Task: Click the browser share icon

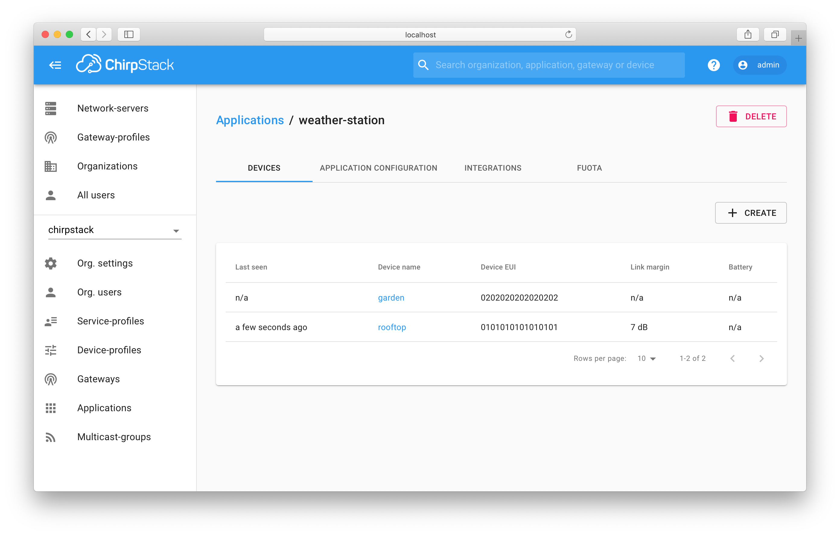Action: click(x=748, y=34)
